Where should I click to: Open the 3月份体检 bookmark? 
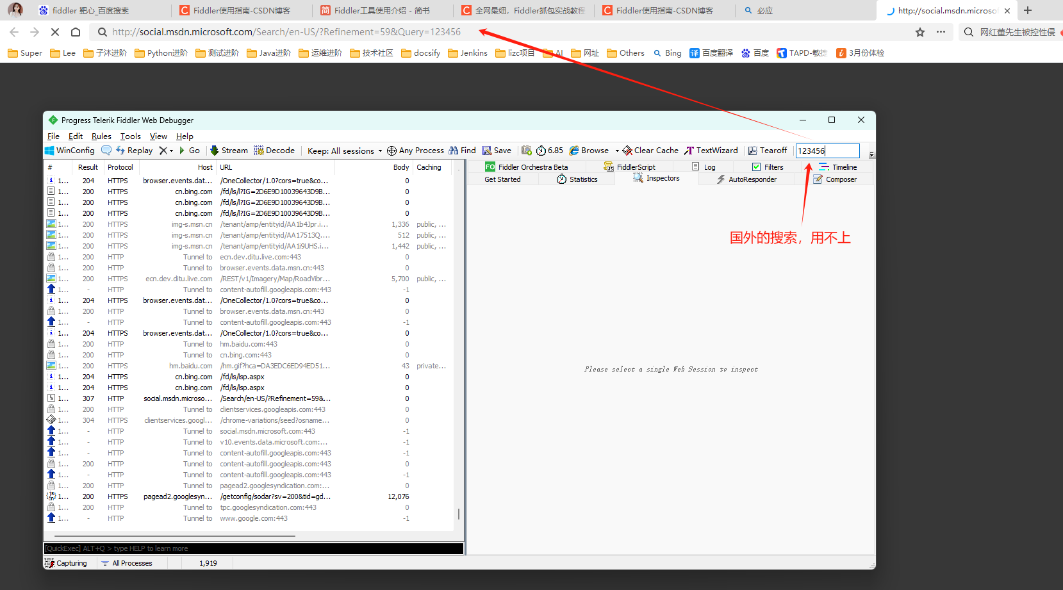(861, 53)
